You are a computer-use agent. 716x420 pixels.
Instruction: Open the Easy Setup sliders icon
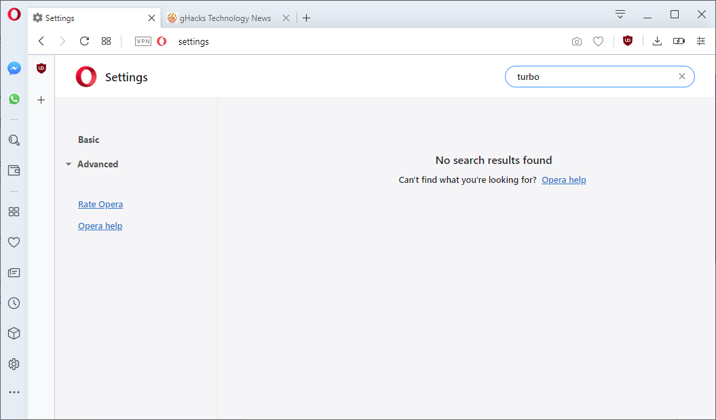pos(701,41)
